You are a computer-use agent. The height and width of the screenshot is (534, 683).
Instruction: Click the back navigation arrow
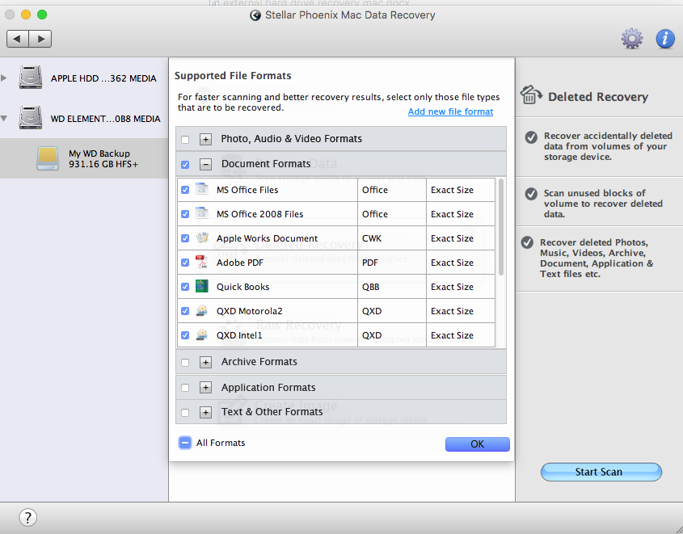coord(18,39)
